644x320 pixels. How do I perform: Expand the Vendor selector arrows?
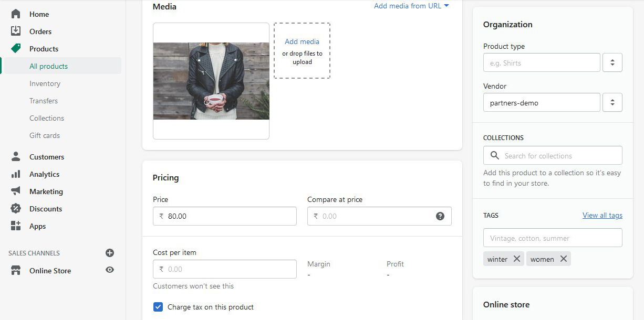click(x=612, y=103)
